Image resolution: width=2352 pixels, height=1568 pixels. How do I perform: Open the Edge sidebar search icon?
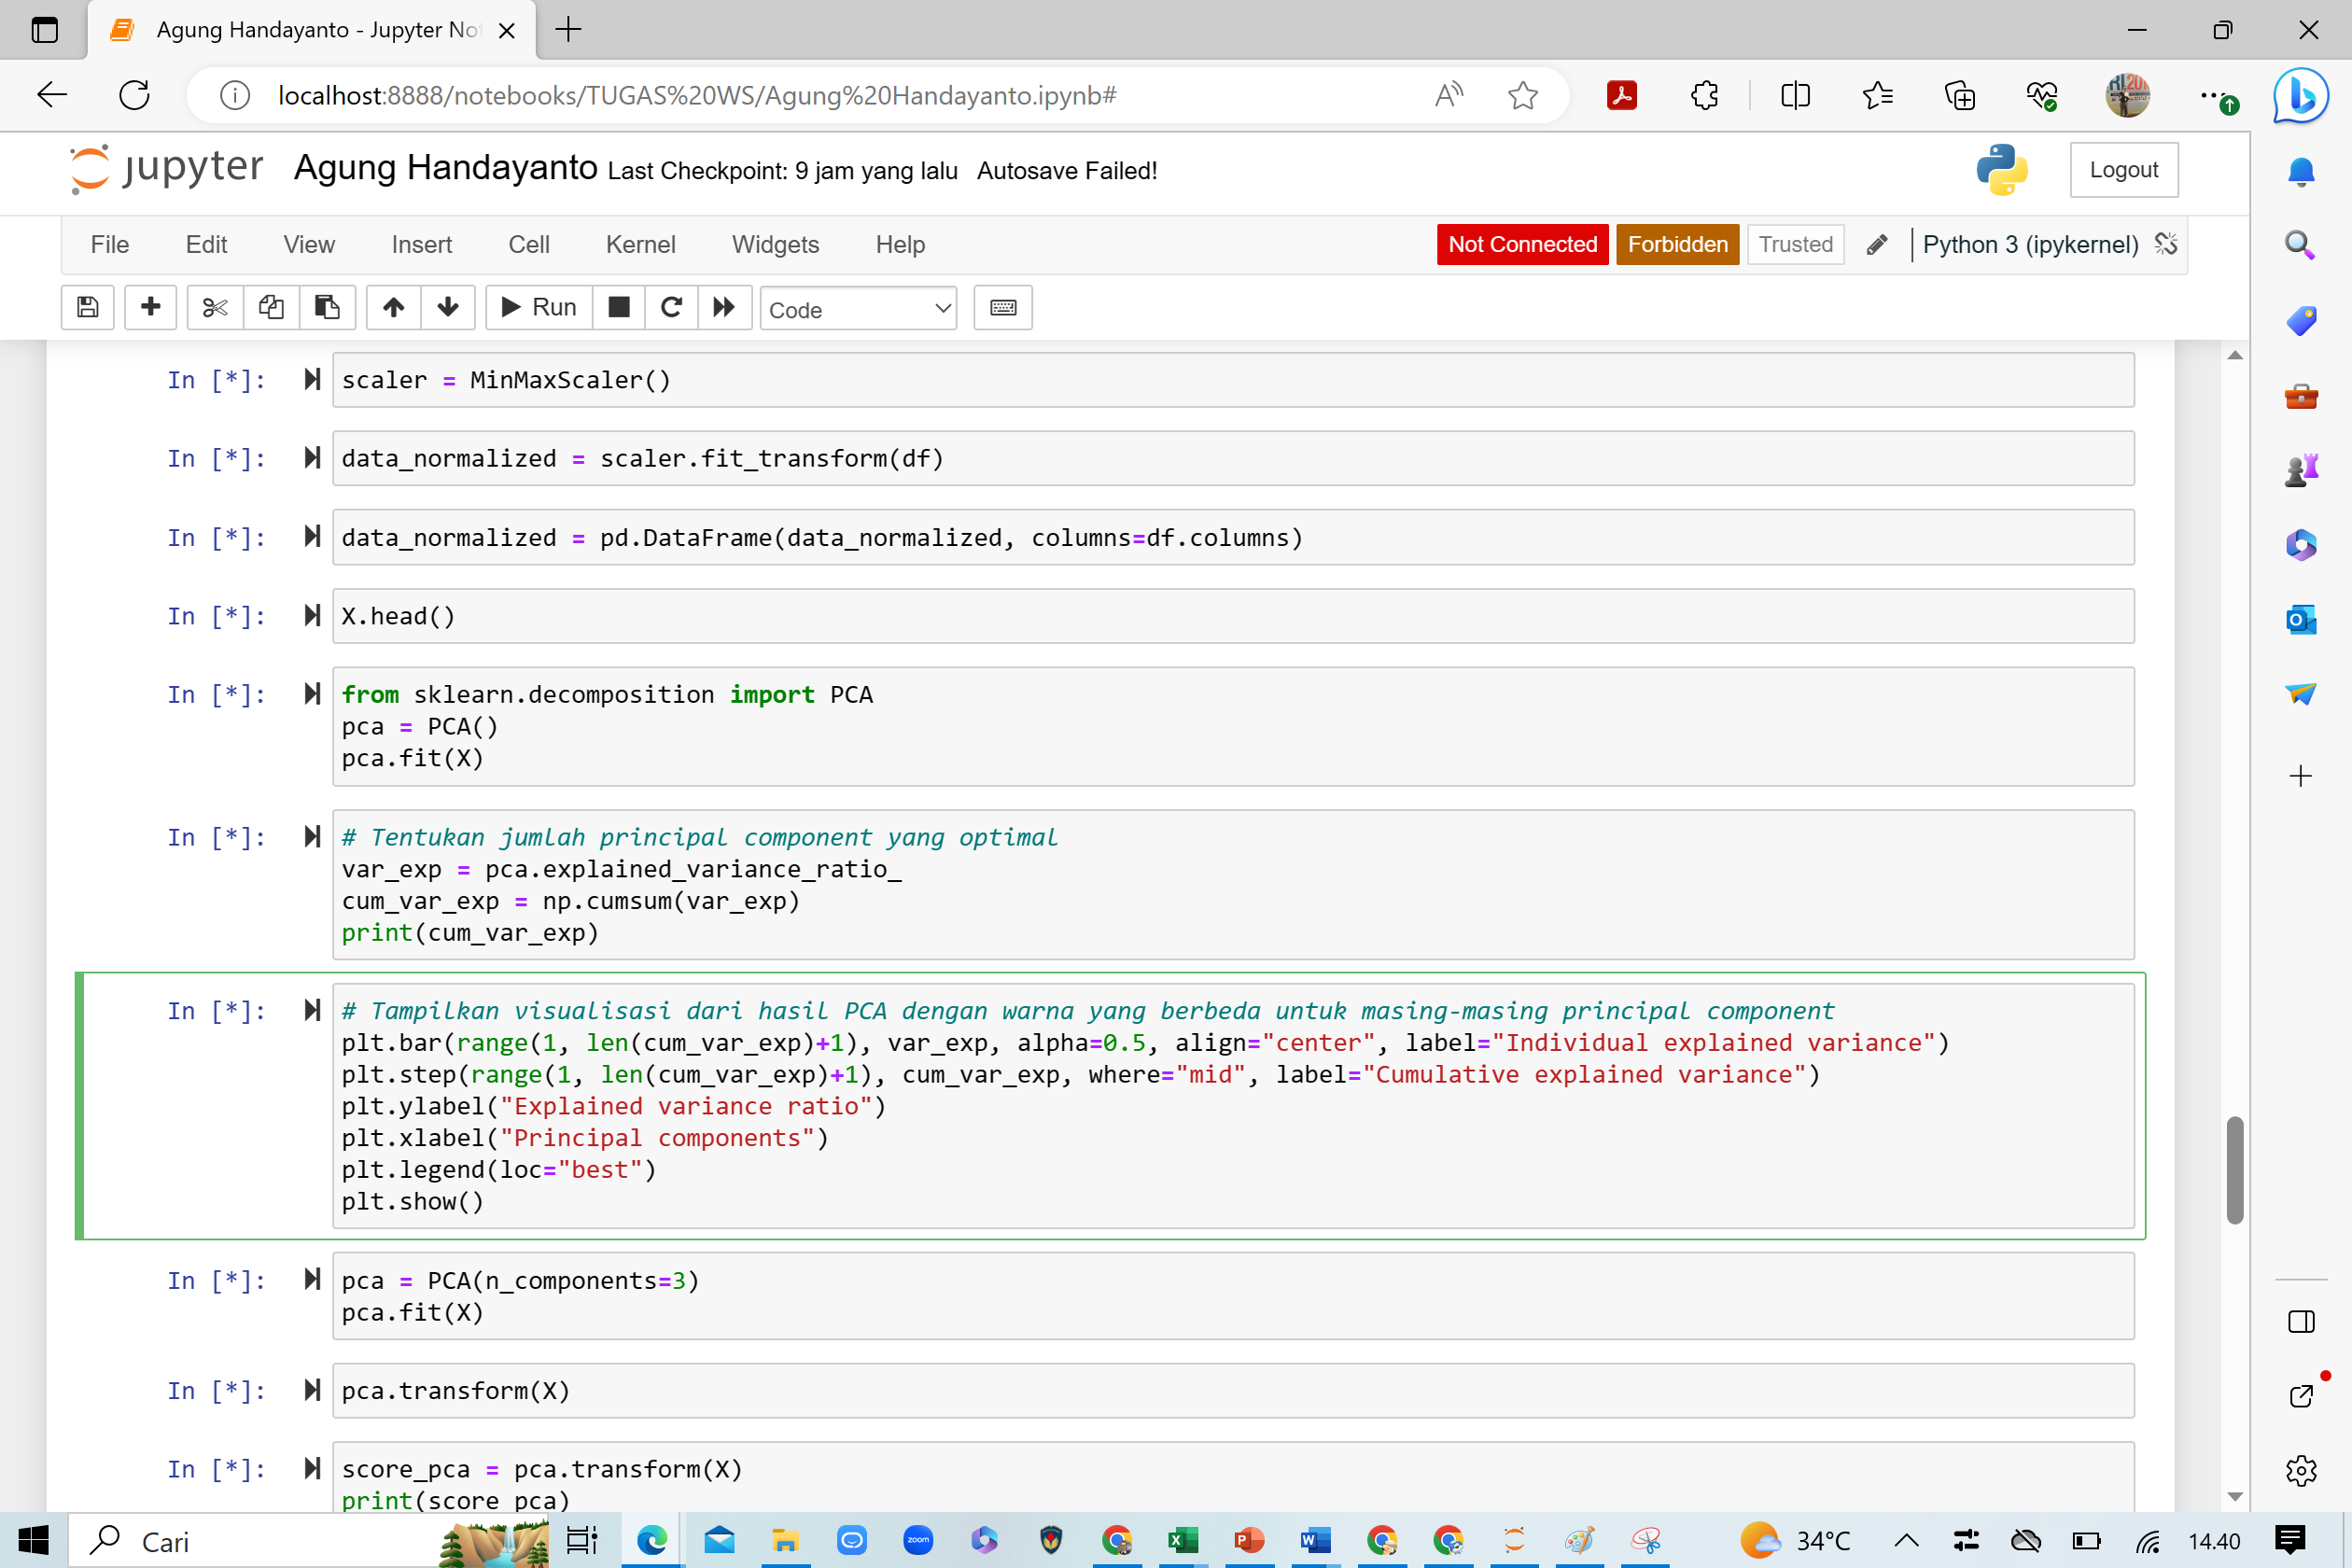(x=2300, y=245)
